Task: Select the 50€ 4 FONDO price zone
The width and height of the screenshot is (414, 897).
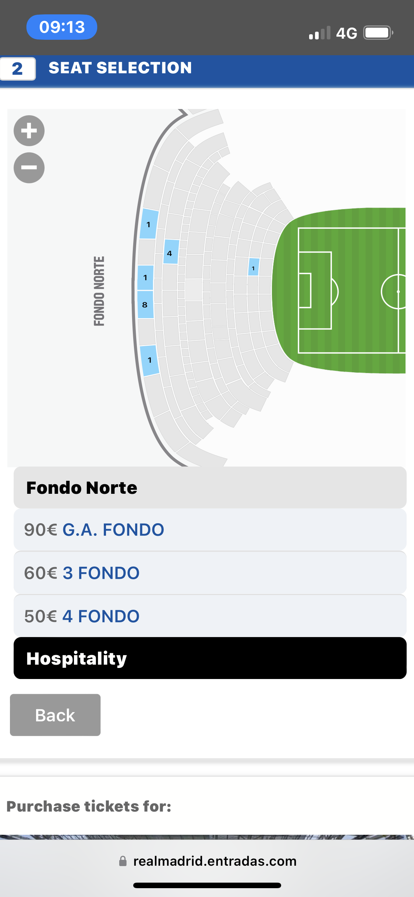Action: tap(210, 616)
